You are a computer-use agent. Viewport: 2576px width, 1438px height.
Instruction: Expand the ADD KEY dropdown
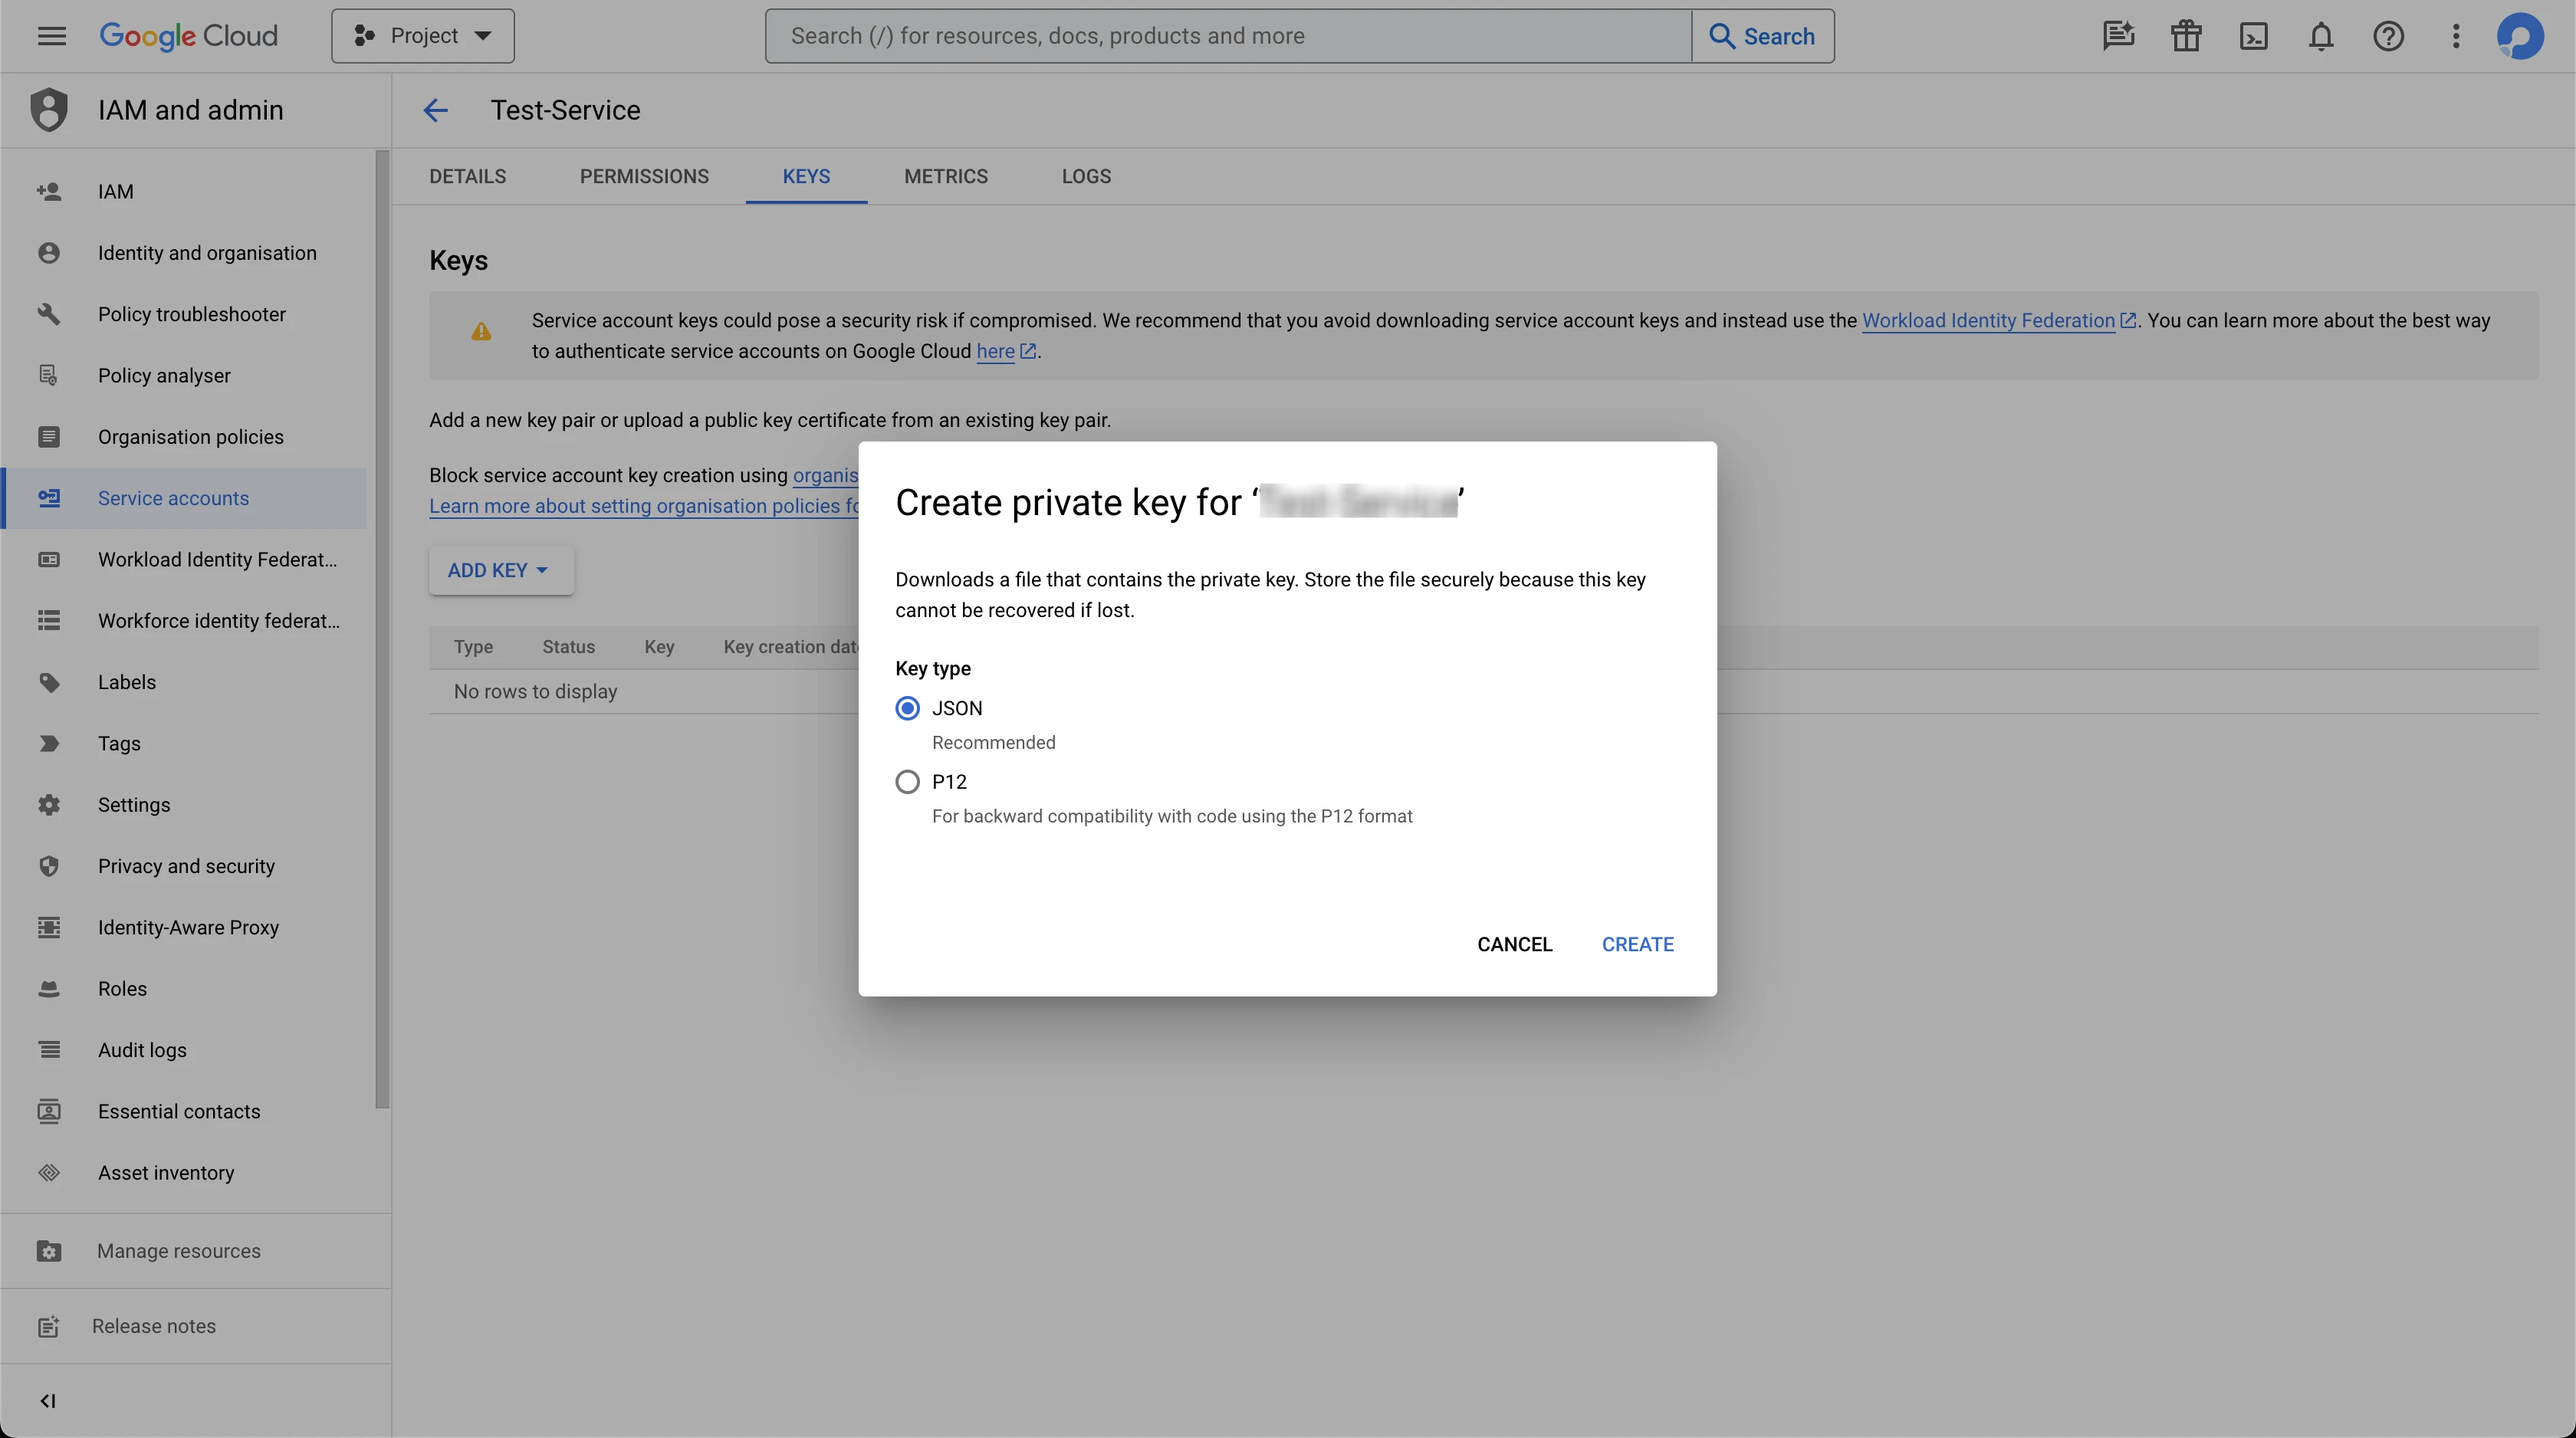click(x=500, y=570)
